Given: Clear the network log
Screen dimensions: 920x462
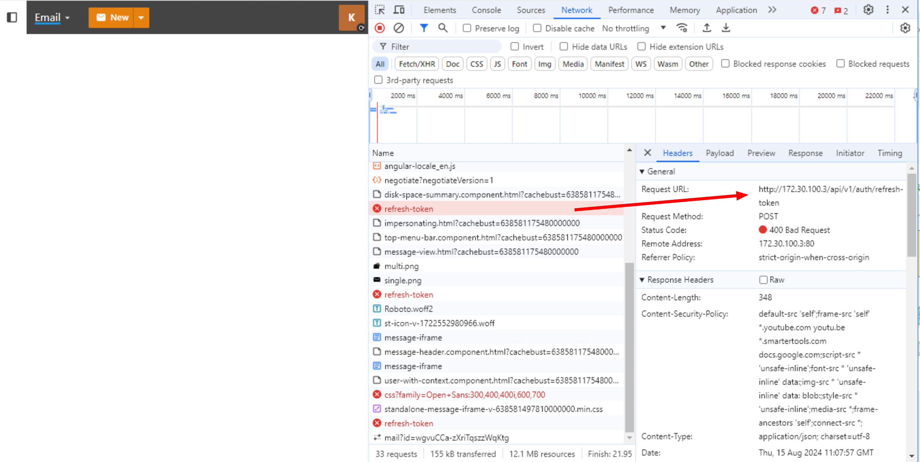Looking at the screenshot, I should pos(398,28).
